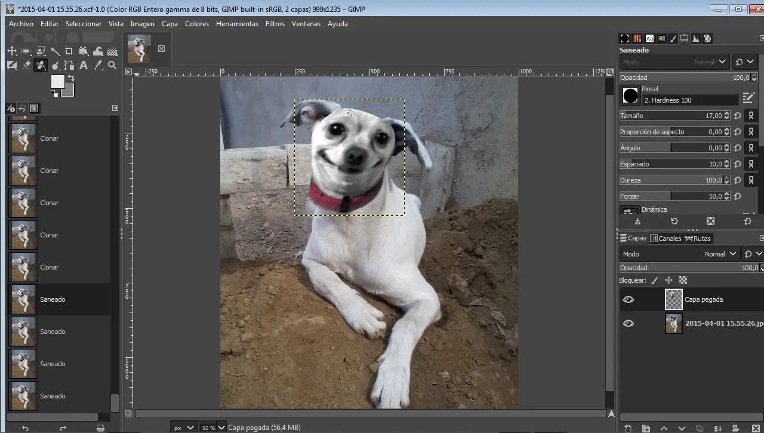Open the Filtros menu
The height and width of the screenshot is (433, 764).
[275, 24]
